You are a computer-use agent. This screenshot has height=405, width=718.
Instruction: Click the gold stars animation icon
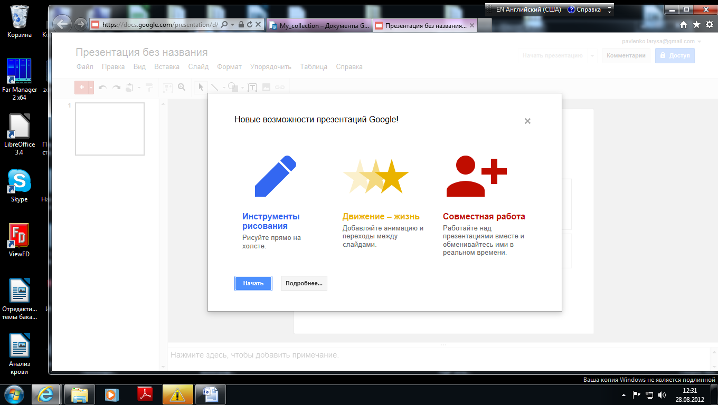pos(376,176)
